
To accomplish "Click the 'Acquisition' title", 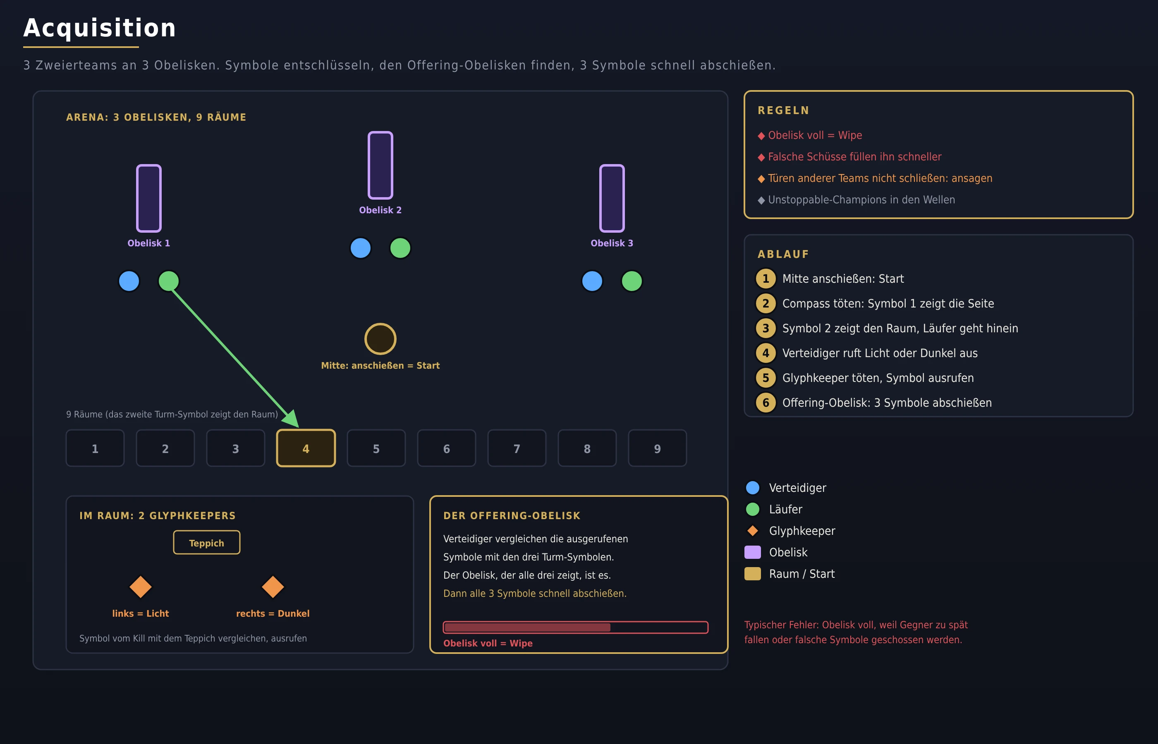I will tap(100, 28).
